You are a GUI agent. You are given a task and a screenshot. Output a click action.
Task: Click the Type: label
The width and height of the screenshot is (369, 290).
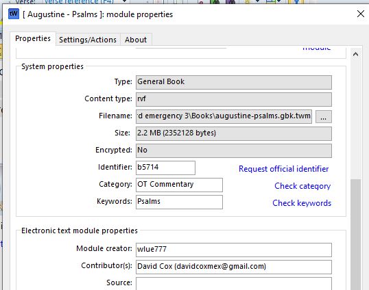123,81
